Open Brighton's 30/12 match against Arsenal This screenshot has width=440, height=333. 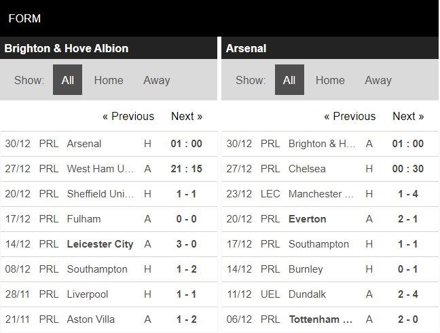pos(84,144)
